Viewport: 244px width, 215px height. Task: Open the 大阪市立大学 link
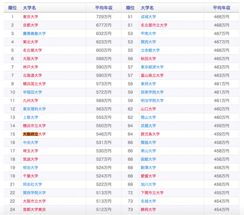point(35,201)
